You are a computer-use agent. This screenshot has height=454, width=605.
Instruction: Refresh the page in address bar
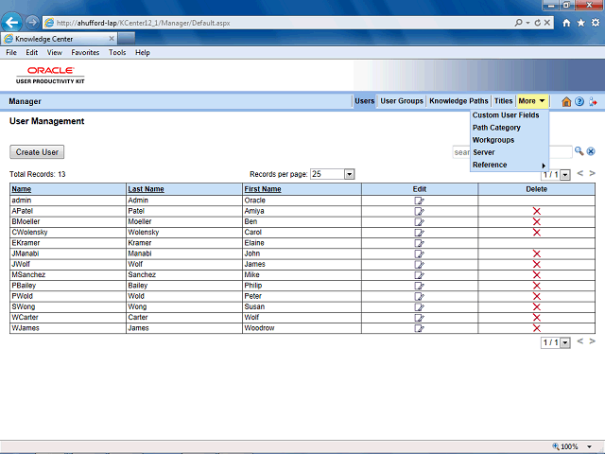click(538, 23)
